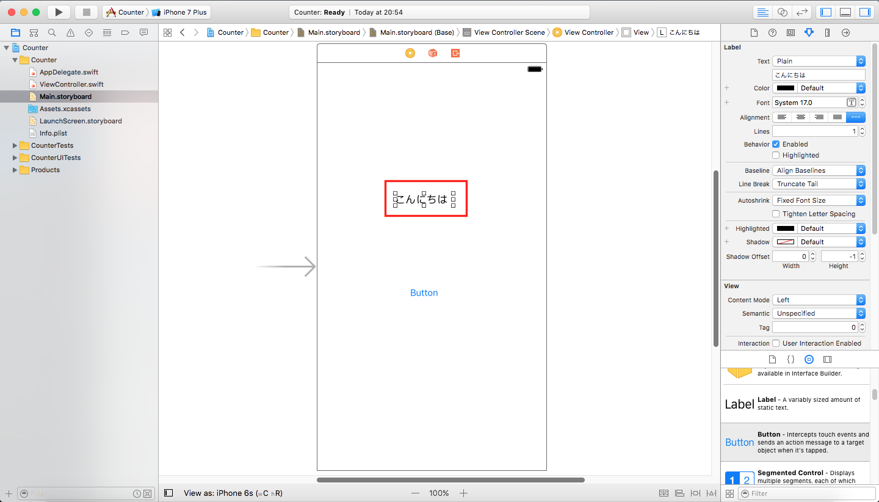Open the Connections inspector

(845, 32)
